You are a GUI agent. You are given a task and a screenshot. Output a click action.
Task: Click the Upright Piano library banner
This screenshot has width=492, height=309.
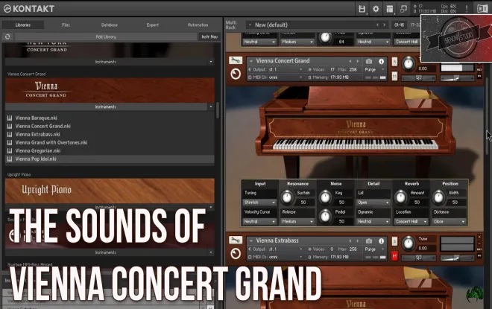tap(110, 191)
